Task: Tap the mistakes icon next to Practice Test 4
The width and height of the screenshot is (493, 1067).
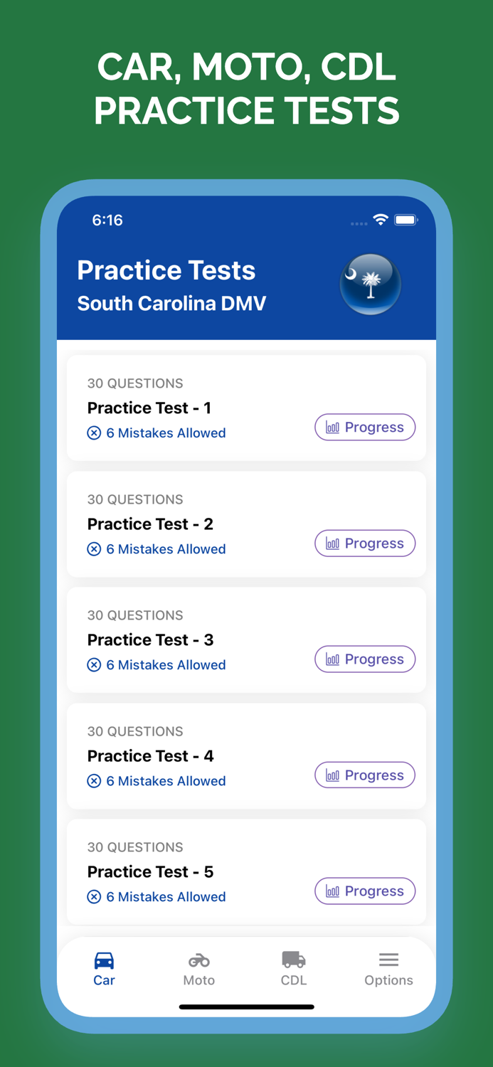Action: click(94, 780)
